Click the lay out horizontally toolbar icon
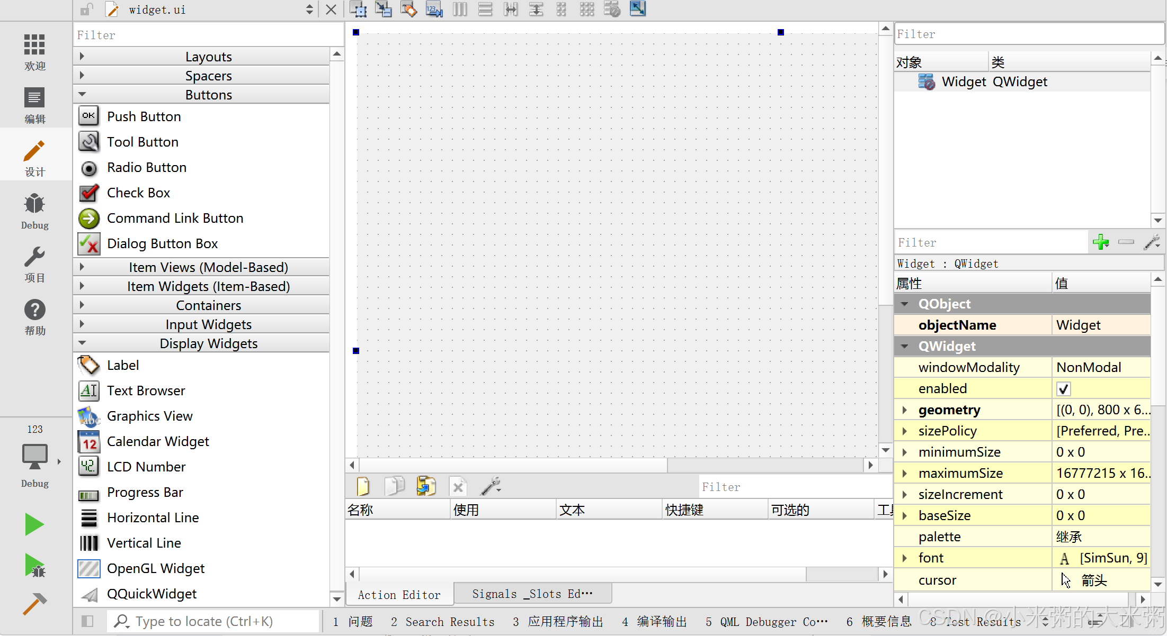The height and width of the screenshot is (636, 1167). (460, 9)
